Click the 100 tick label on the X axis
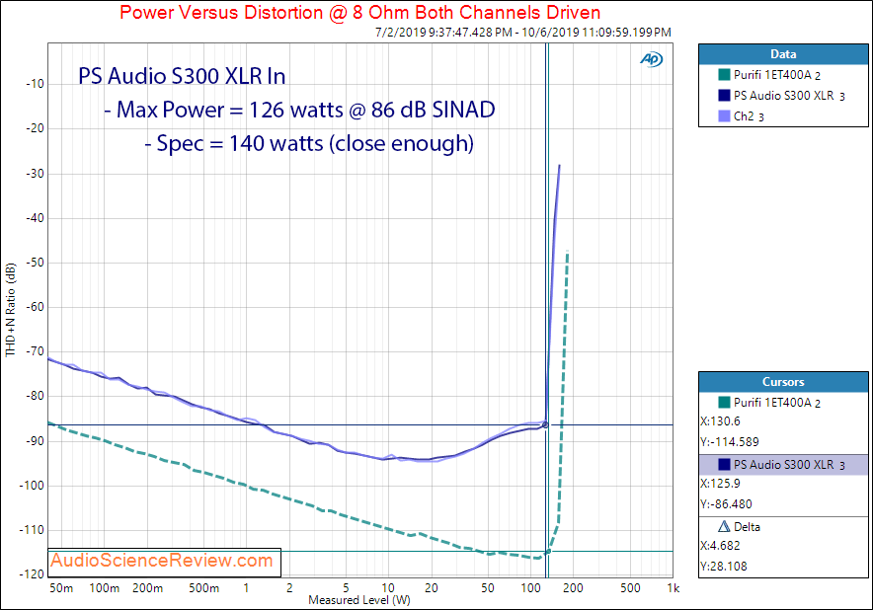 click(x=530, y=587)
